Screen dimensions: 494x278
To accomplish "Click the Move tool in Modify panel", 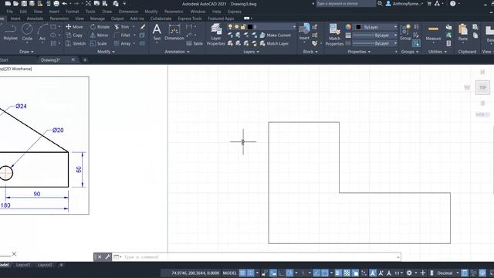I will point(74,27).
